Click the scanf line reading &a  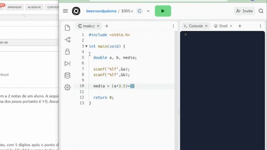[111, 69]
